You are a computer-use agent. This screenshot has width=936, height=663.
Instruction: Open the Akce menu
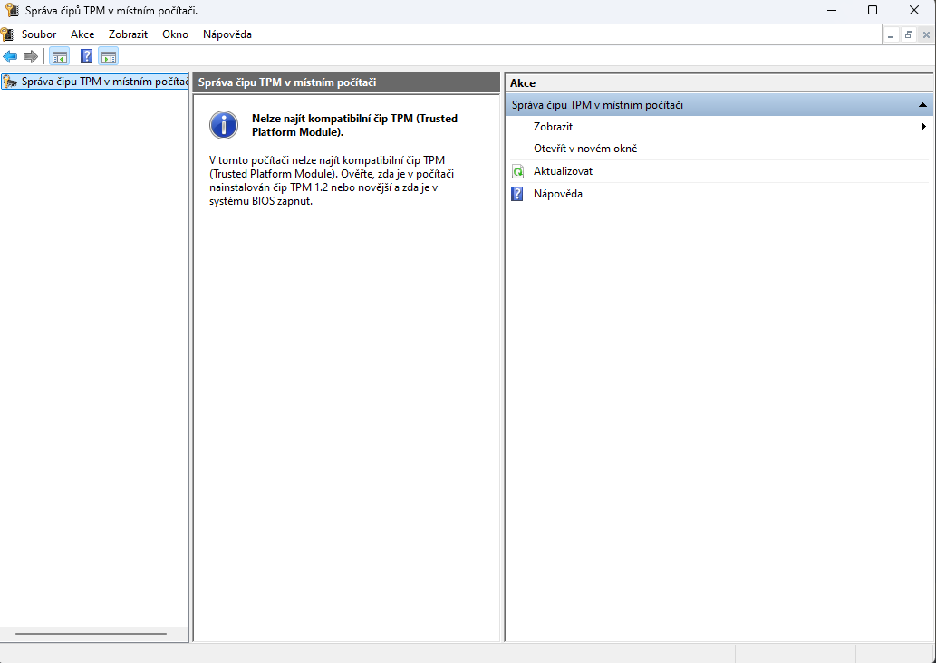[x=82, y=34]
